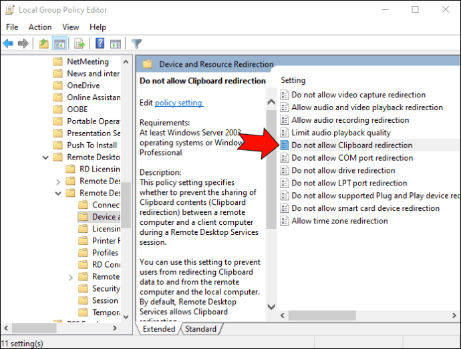Open the Help menu
The image size is (461, 349).
(x=98, y=27)
